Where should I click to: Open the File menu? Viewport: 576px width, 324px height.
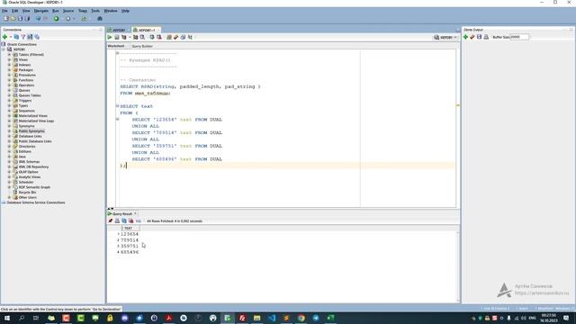point(4,11)
